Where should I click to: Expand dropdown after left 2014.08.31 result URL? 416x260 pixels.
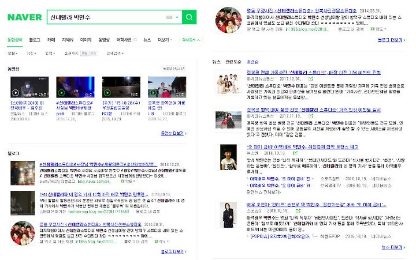161,242
